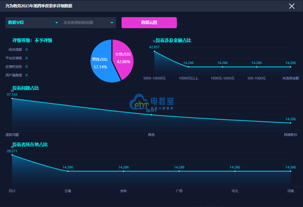Click the 其他 28.571 data point

point(151,115)
